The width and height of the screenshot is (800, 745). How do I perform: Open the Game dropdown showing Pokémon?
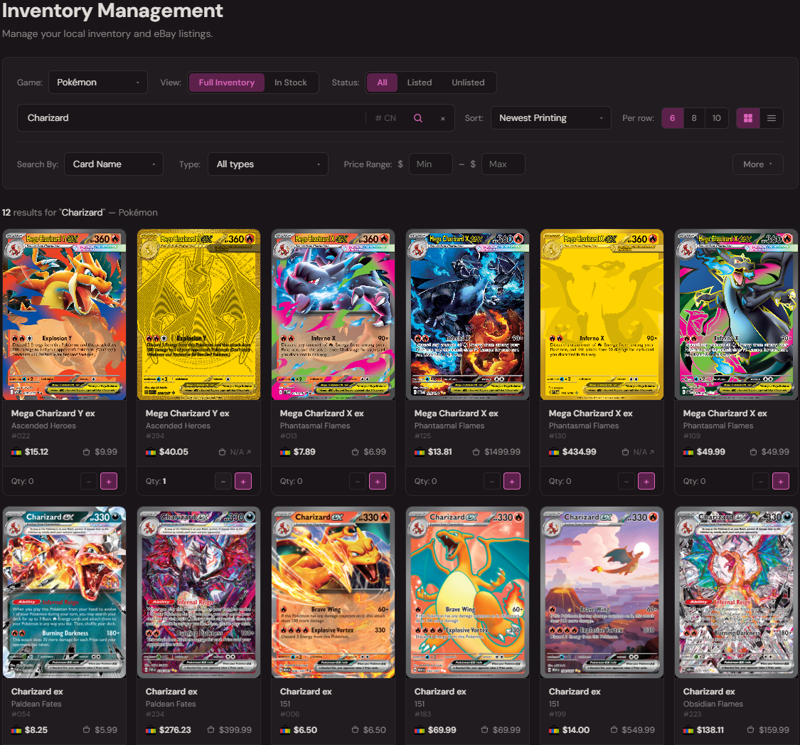pyautogui.click(x=98, y=83)
